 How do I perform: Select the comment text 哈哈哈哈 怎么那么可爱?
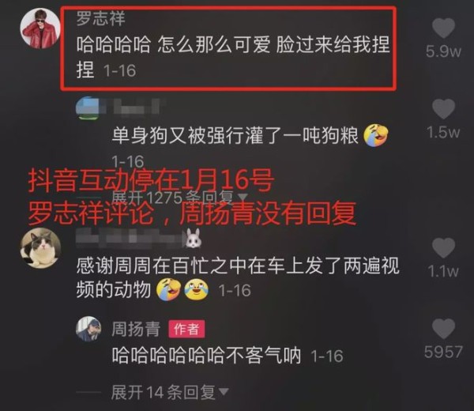173,45
